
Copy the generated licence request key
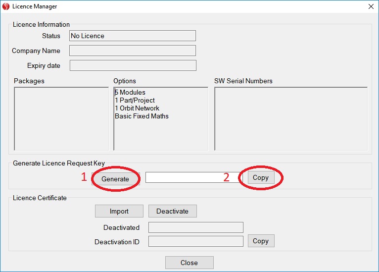point(261,177)
